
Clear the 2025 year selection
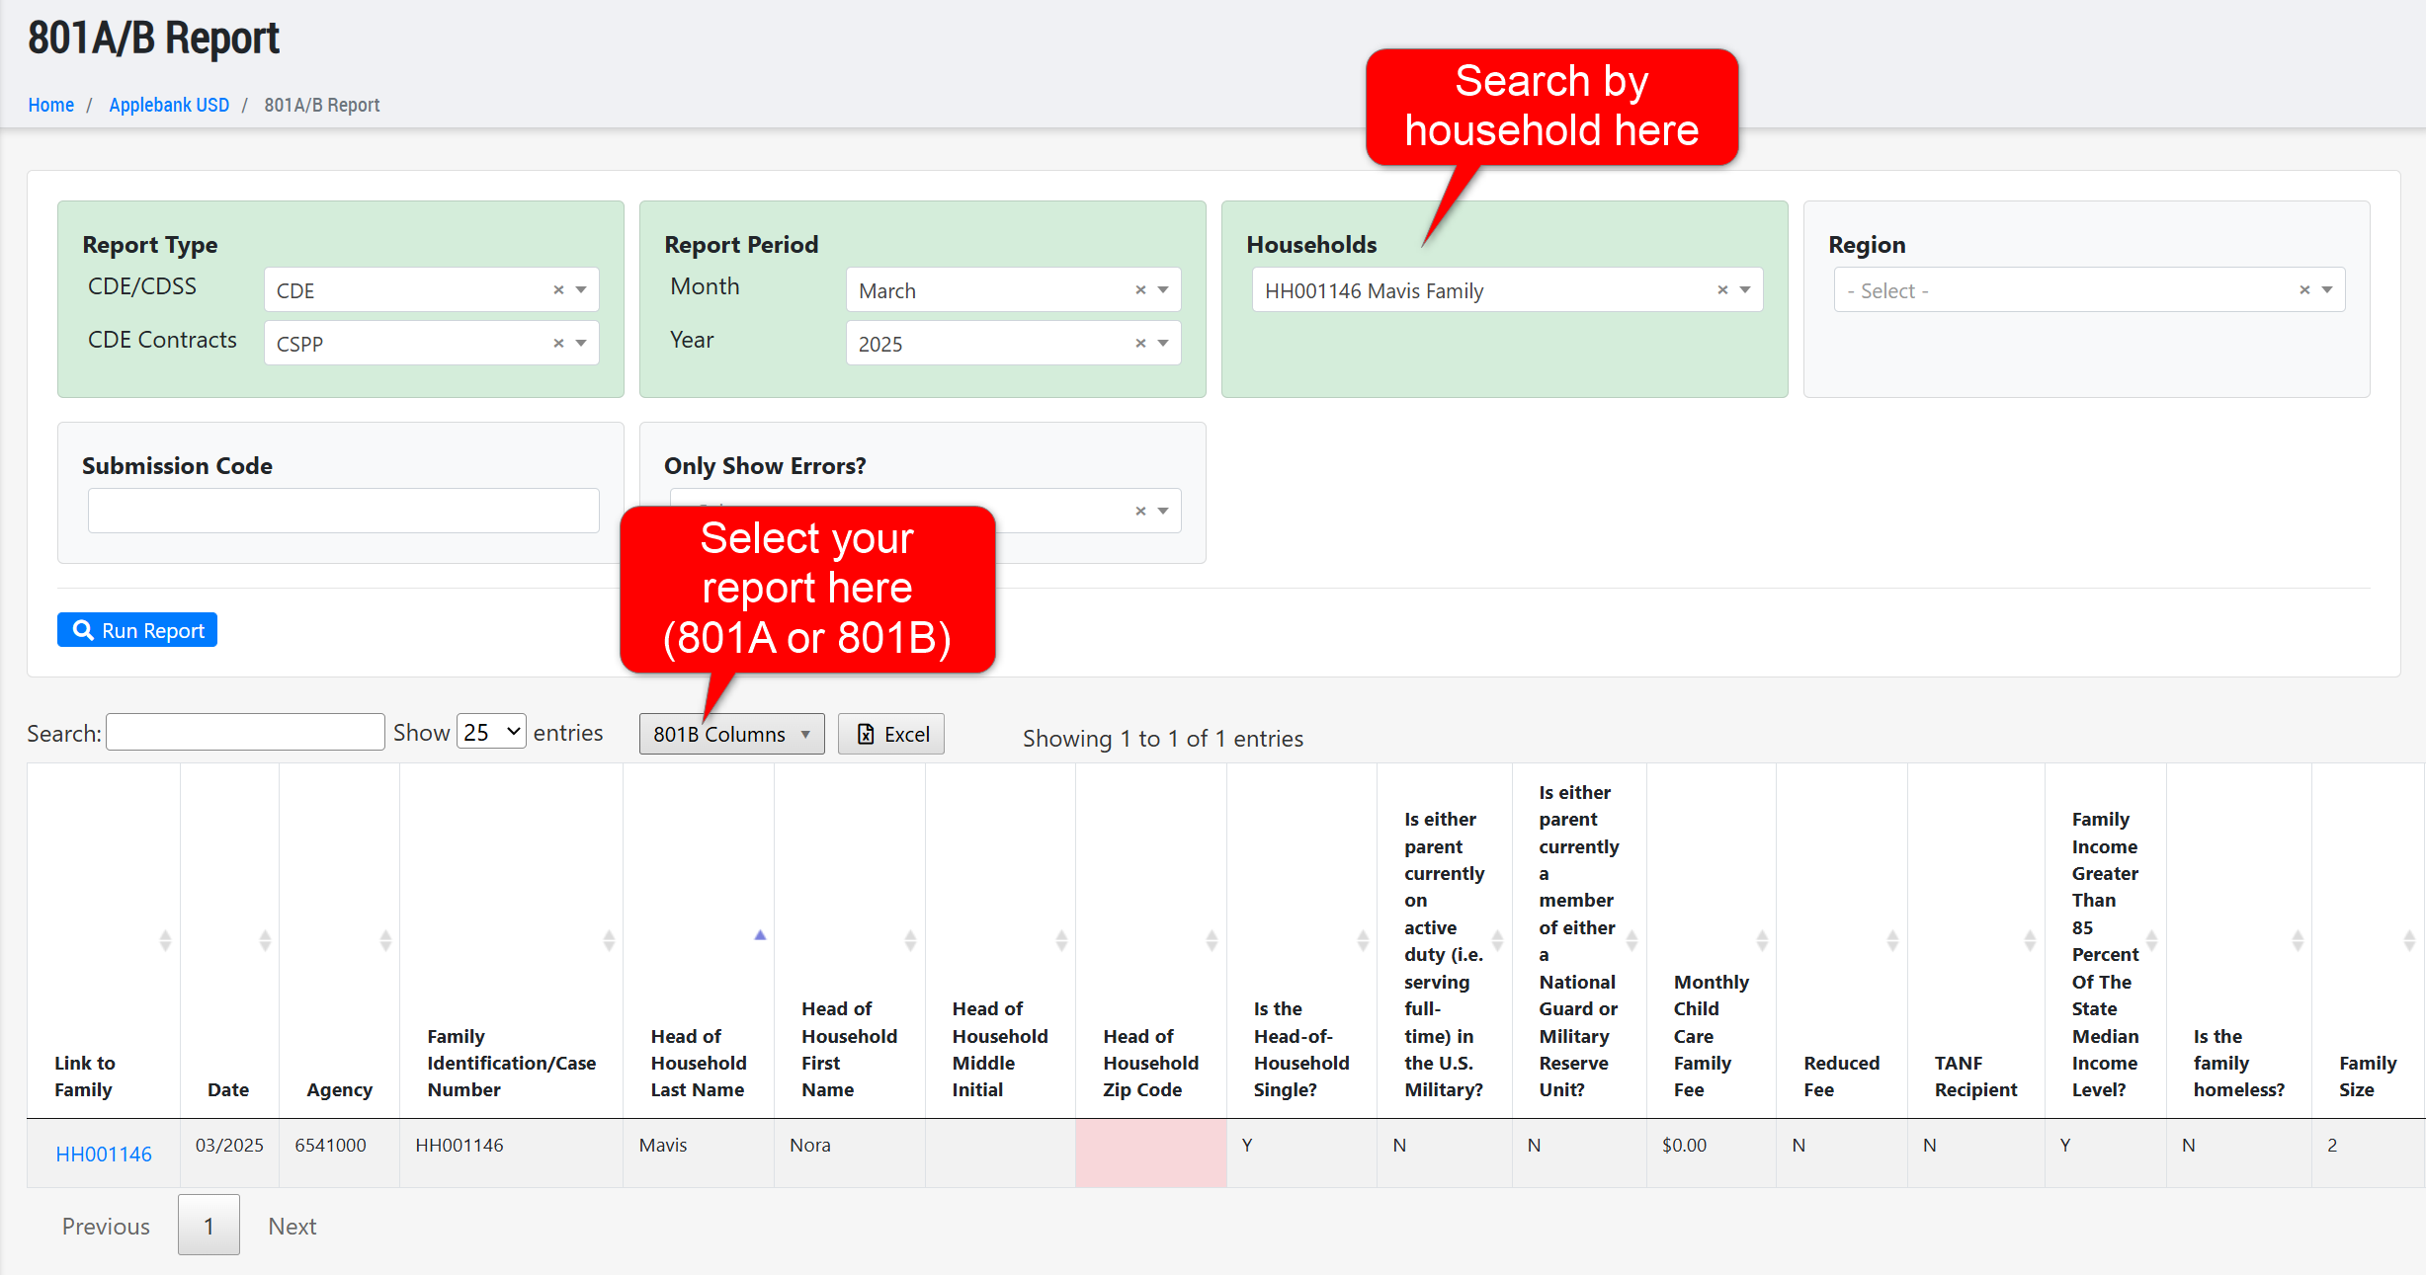coord(1140,344)
